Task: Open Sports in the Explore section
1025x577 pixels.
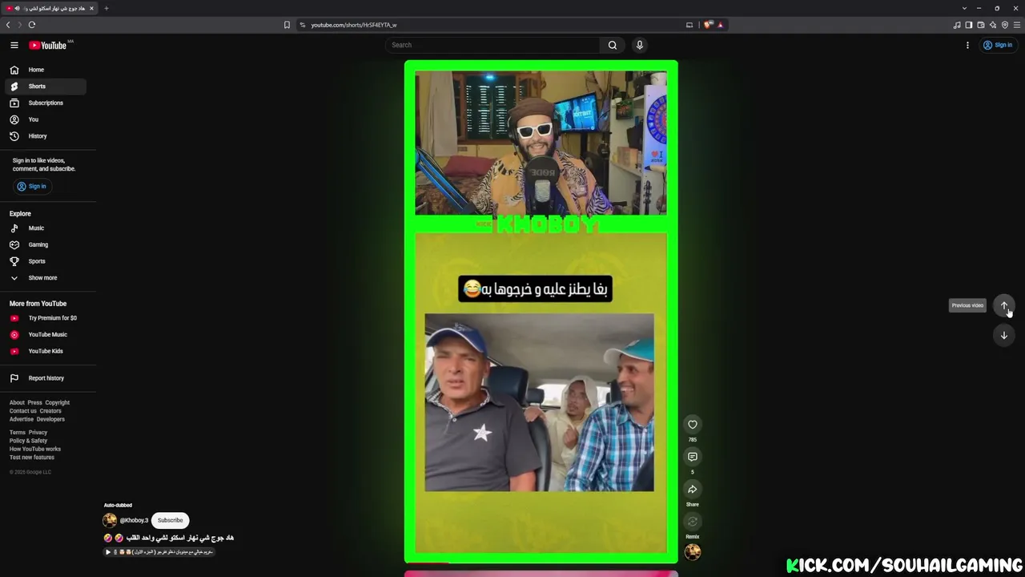Action: pyautogui.click(x=45, y=261)
